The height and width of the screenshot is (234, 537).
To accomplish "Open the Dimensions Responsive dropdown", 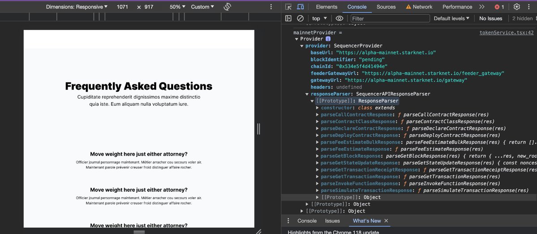I will coord(77,7).
